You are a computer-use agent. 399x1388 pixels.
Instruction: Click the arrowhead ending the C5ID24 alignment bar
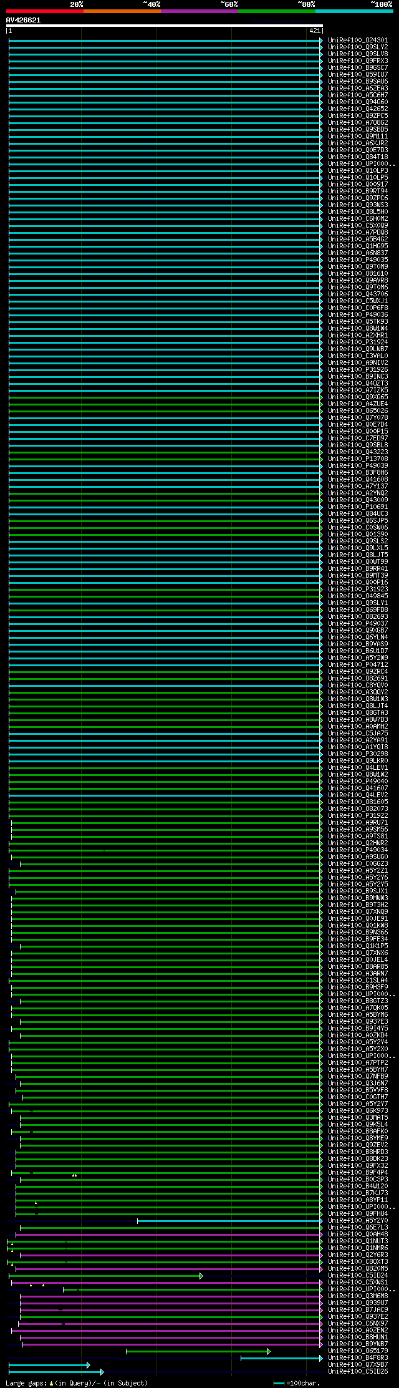tap(201, 1276)
